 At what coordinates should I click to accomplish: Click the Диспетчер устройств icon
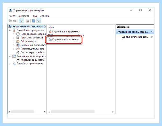[x=18, y=52]
